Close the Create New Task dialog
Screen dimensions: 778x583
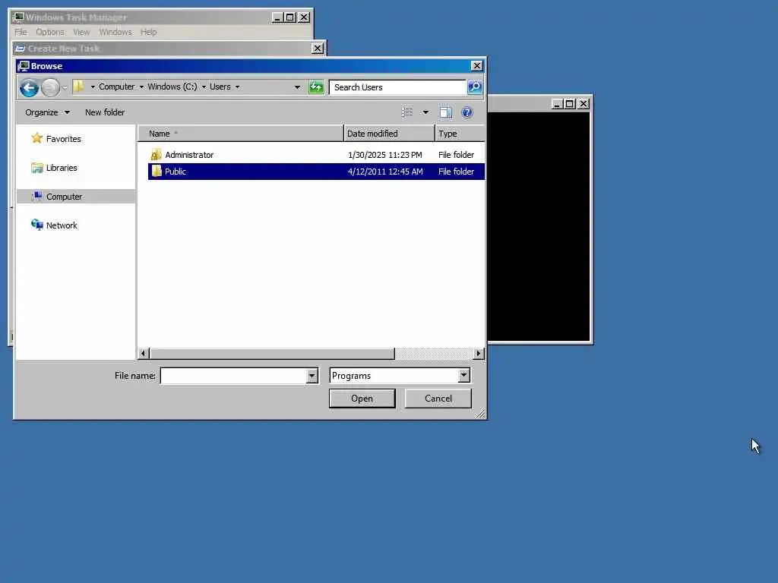[x=318, y=49]
